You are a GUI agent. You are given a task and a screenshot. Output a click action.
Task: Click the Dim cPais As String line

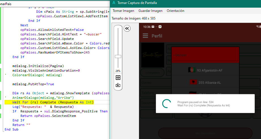[73, 12]
